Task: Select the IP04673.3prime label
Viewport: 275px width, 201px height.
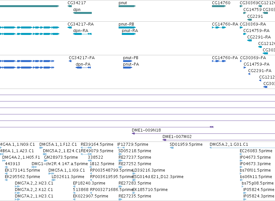Action: pos(255,164)
